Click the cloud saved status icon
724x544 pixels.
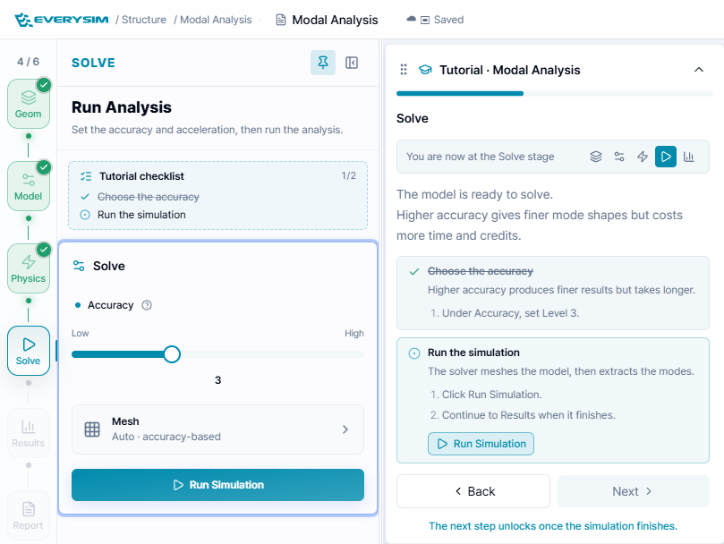pyautogui.click(x=411, y=20)
